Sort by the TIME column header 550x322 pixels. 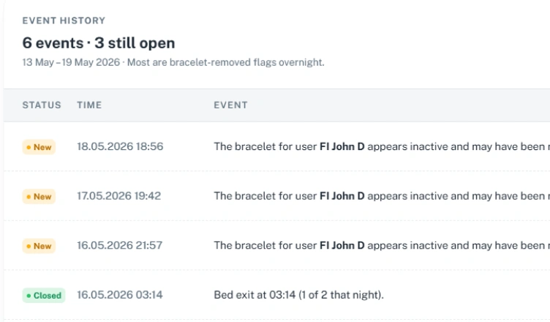(x=89, y=105)
